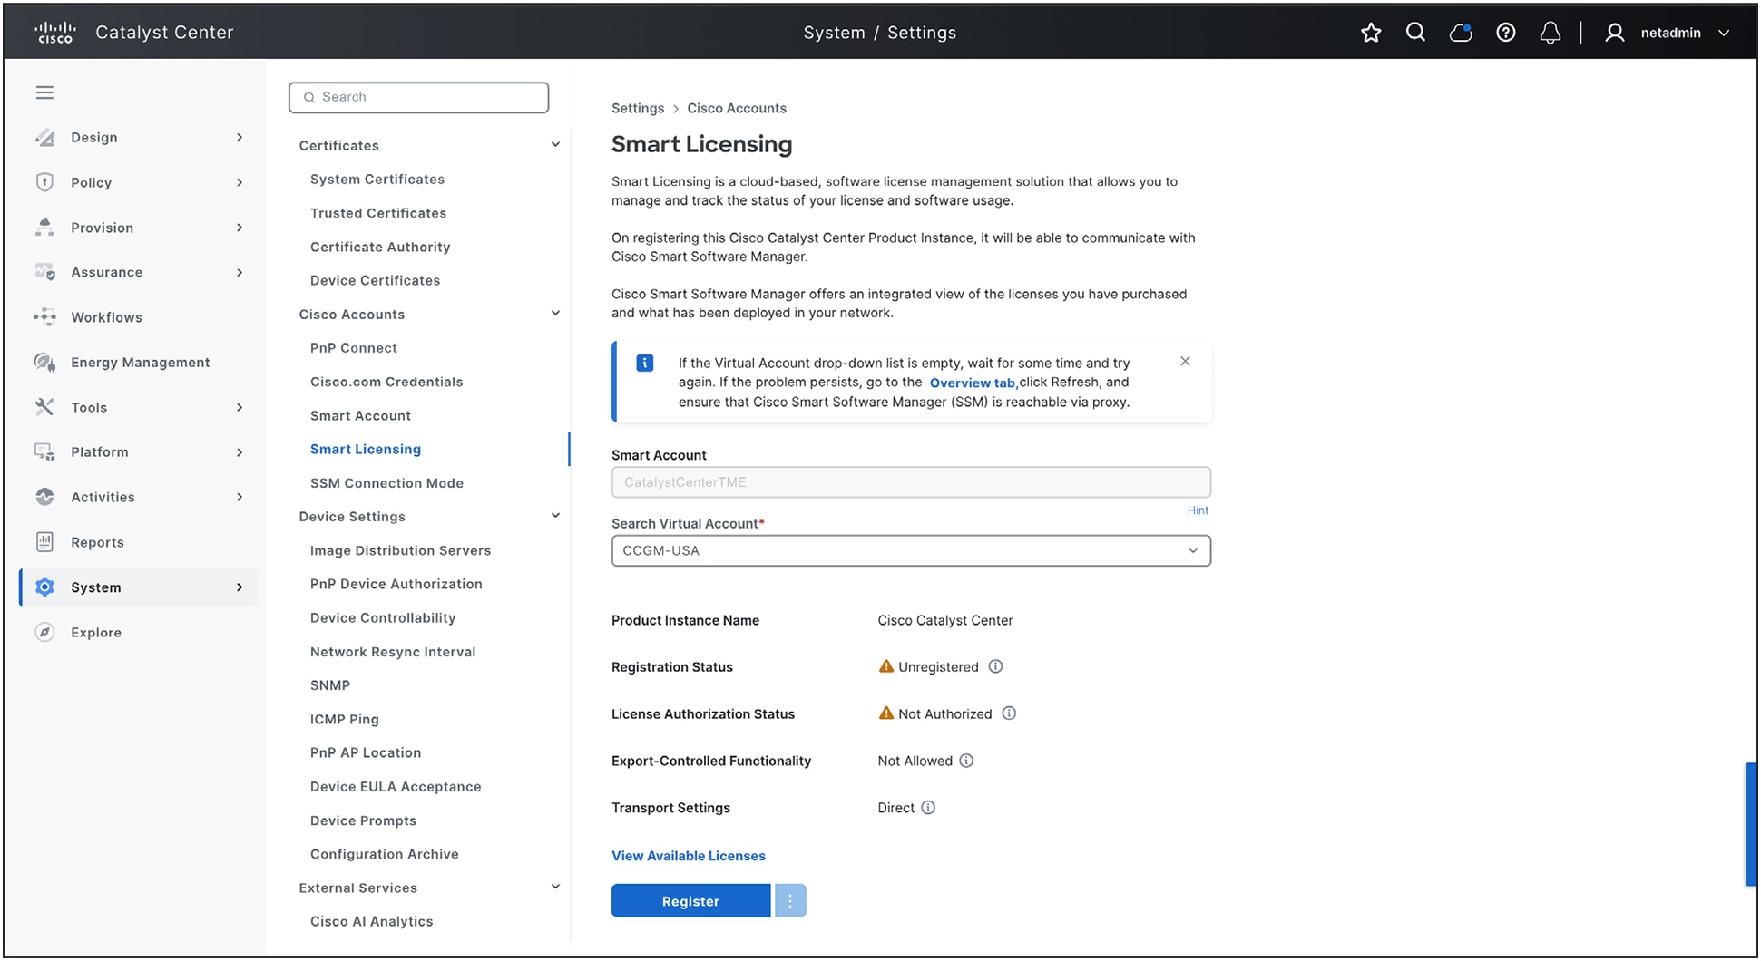Toggle the navigation sidebar with the hamburger icon
The image size is (1761, 961).
point(44,92)
